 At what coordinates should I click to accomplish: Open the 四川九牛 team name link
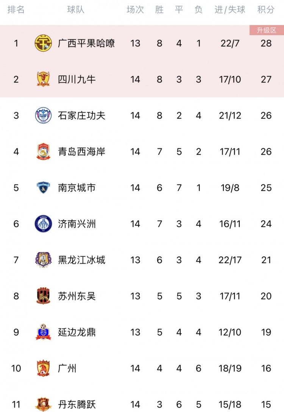click(77, 80)
